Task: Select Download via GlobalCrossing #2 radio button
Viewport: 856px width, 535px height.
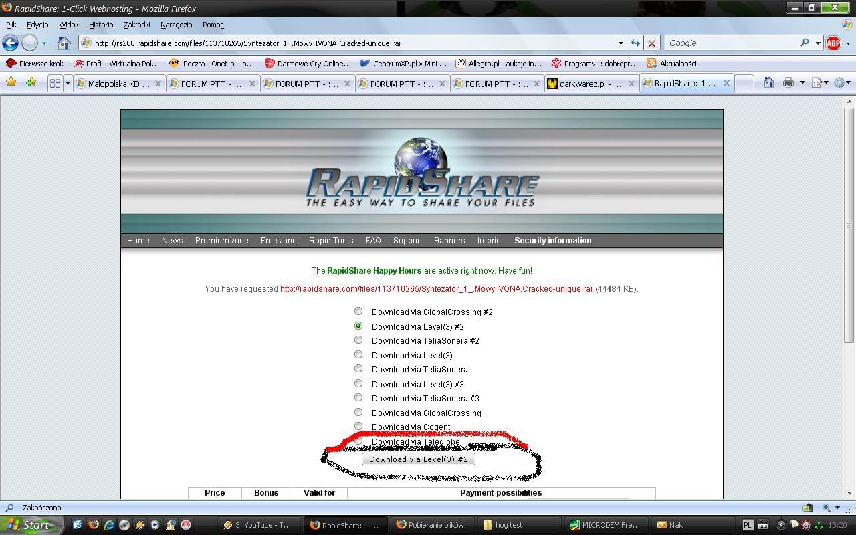Action: click(x=358, y=312)
